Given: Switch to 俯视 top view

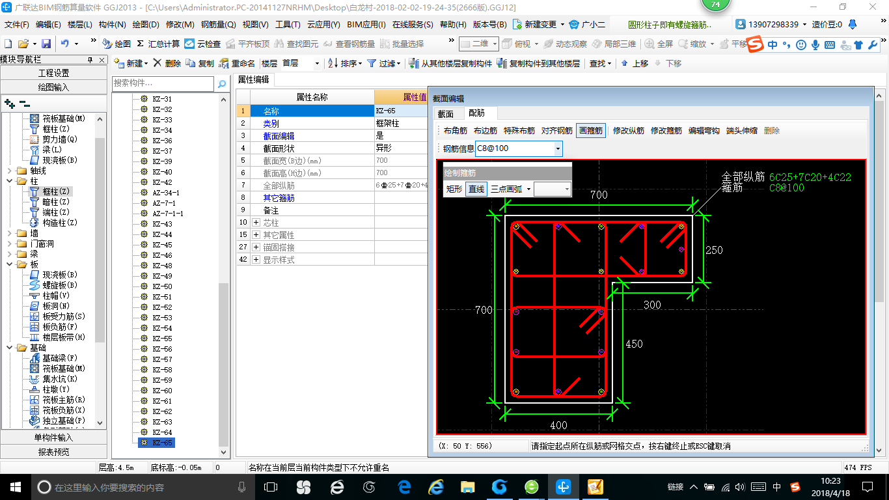Looking at the screenshot, I should [517, 44].
